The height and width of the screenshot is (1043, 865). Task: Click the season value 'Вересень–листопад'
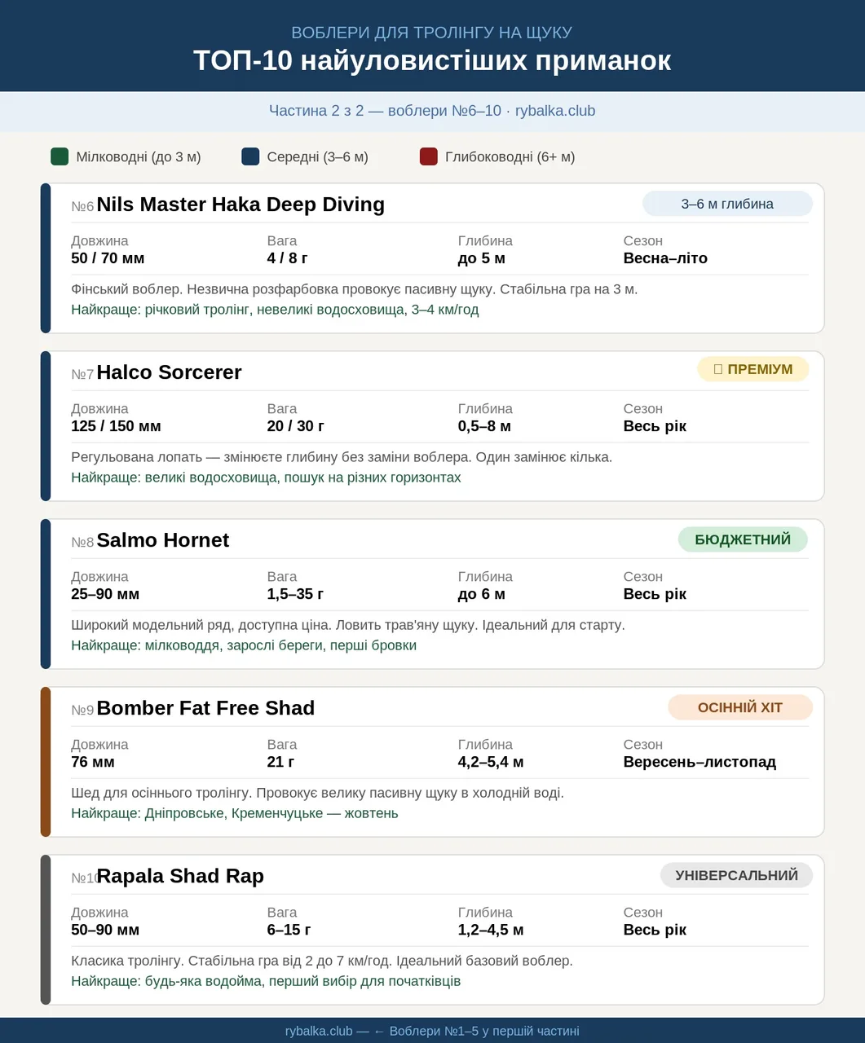tap(700, 762)
